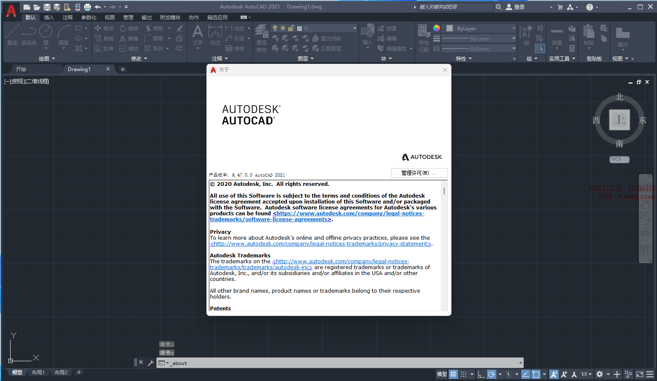Image resolution: width=657 pixels, height=381 pixels.
Task: Choose the Rotate (旋转) tool
Action: (129, 28)
